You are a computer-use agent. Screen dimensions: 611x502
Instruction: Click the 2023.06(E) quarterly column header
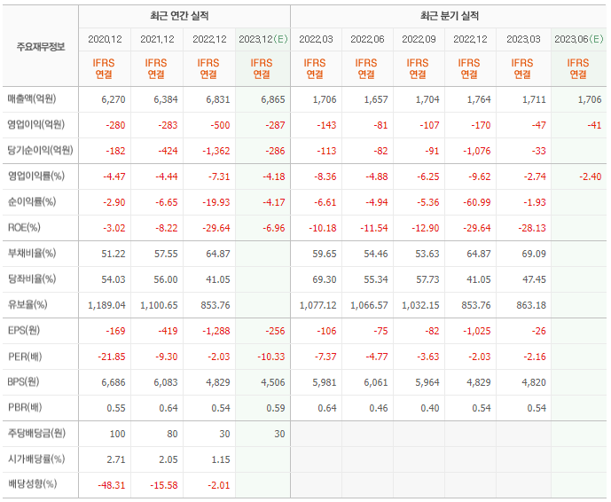[579, 39]
